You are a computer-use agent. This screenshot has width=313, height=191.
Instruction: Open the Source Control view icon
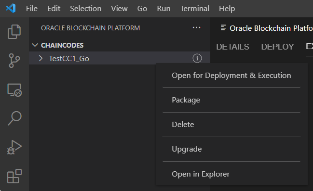pos(14,61)
